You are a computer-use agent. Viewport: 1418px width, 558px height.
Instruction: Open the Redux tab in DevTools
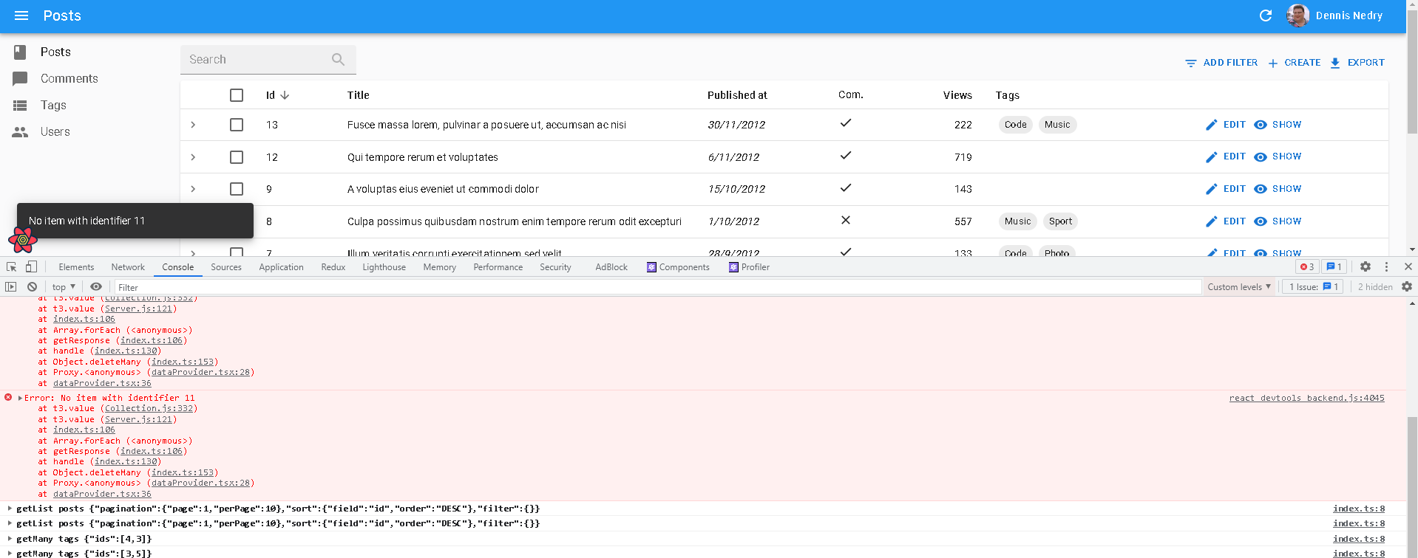coord(333,267)
